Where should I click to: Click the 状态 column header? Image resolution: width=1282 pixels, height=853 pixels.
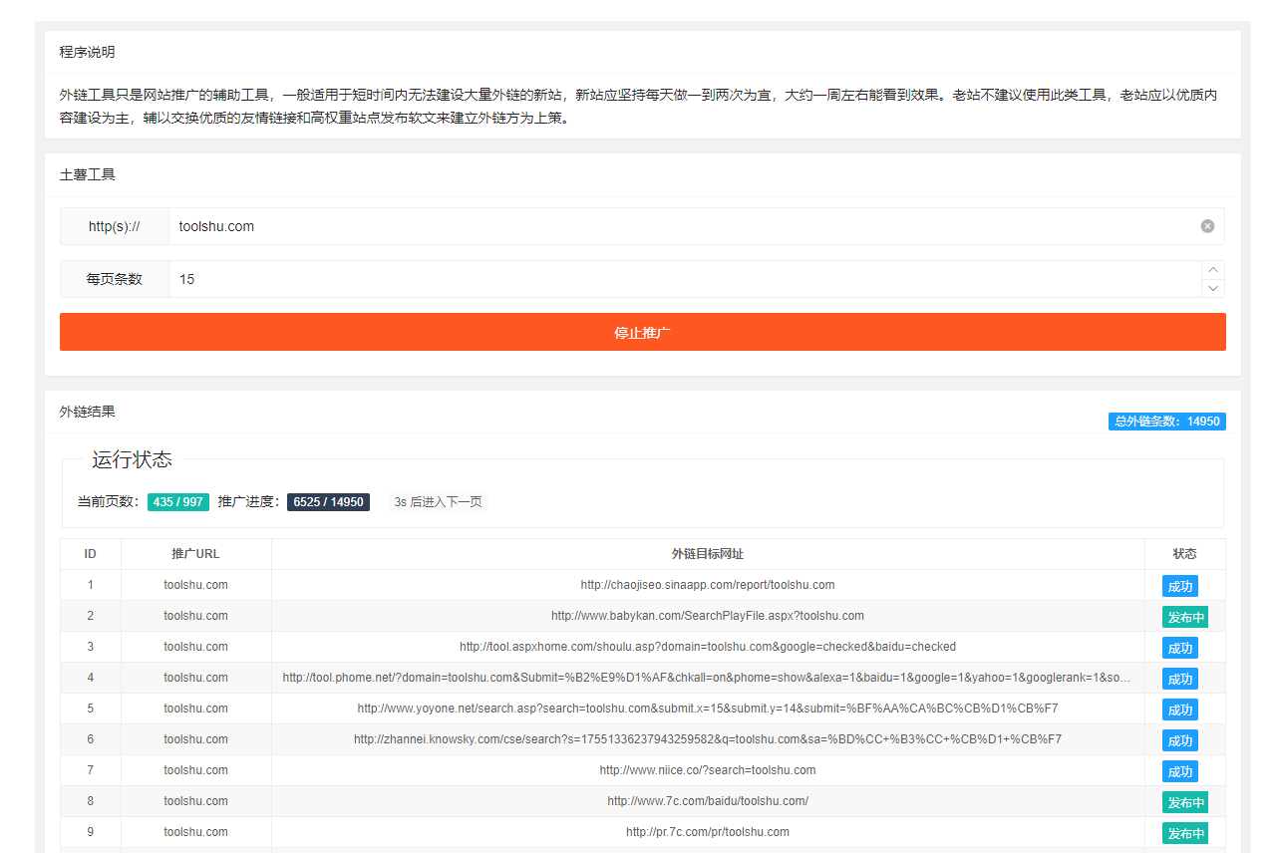pos(1185,554)
